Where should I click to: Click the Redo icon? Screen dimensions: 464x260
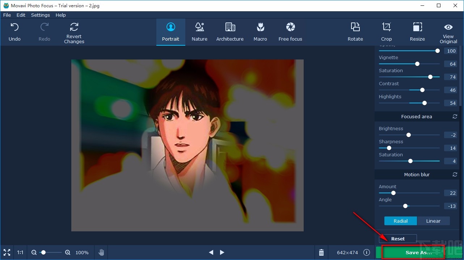(x=45, y=27)
